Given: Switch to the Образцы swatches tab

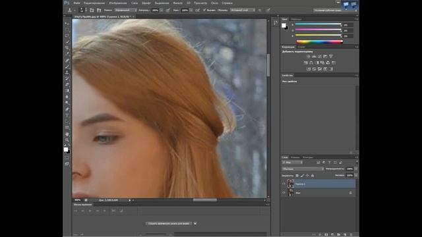Looking at the screenshot, I should click(296, 19).
